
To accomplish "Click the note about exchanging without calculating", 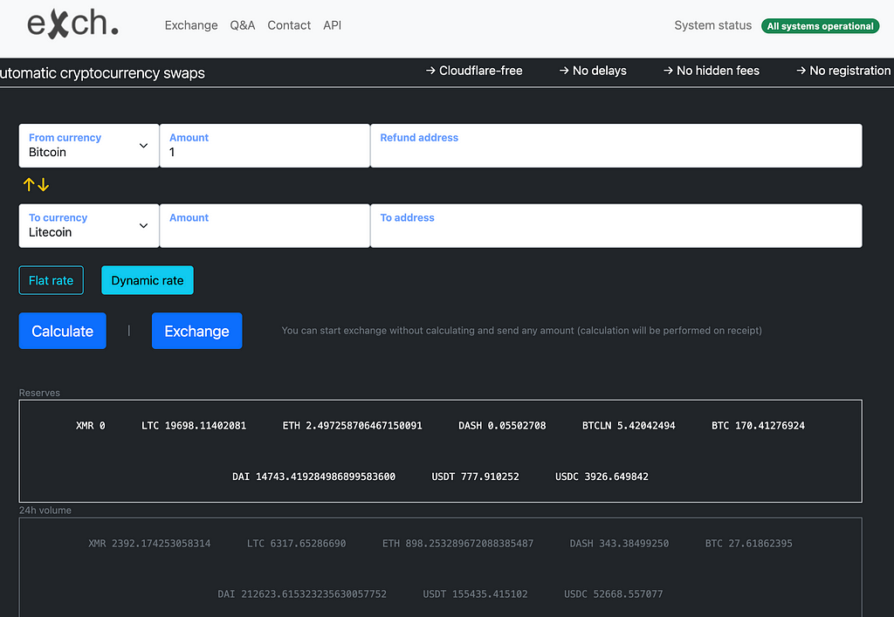I will [522, 331].
